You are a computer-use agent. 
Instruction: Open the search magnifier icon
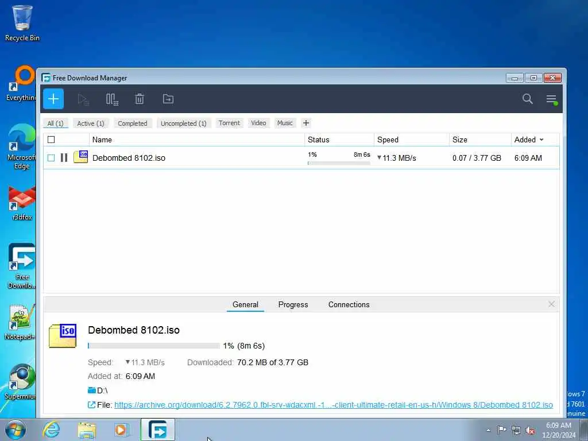click(x=527, y=99)
